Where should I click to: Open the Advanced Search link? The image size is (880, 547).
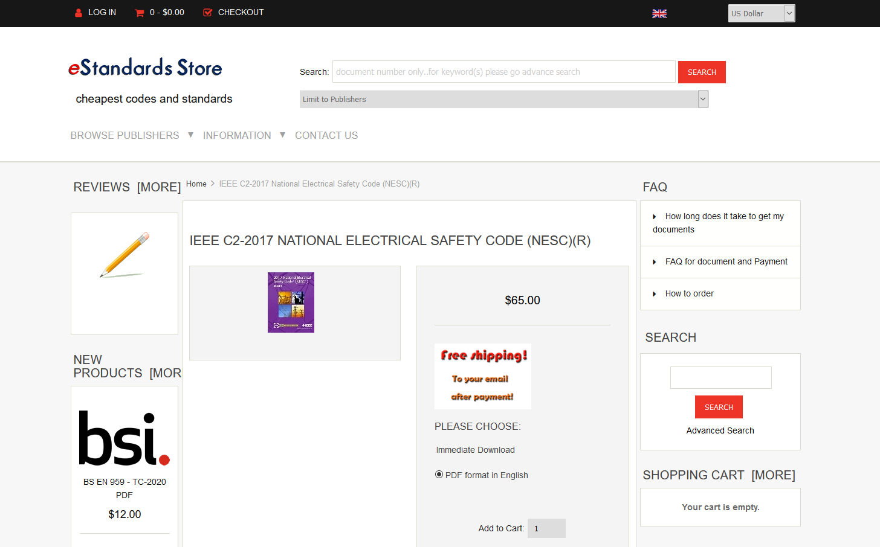[720, 430]
